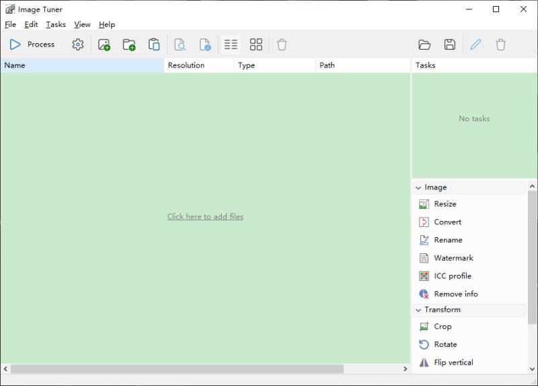
Task: Click the image info icon
Action: point(205,44)
